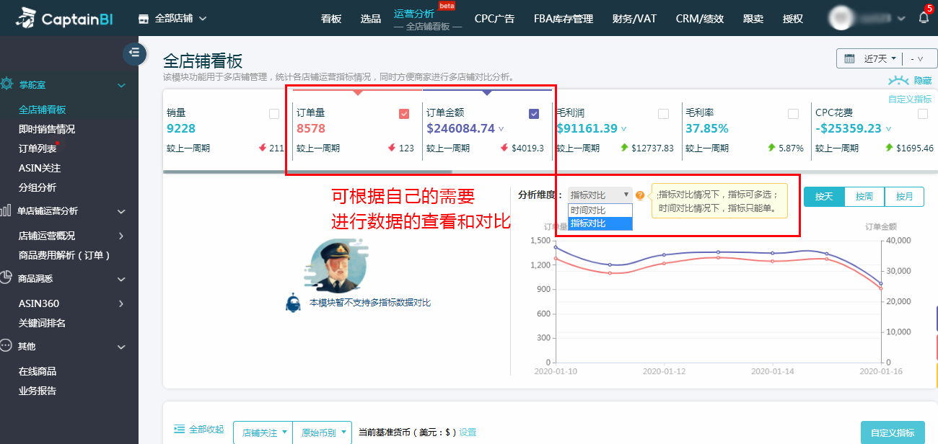The height and width of the screenshot is (444, 938).
Task: Click the captain avatar illustration
Action: point(338,265)
